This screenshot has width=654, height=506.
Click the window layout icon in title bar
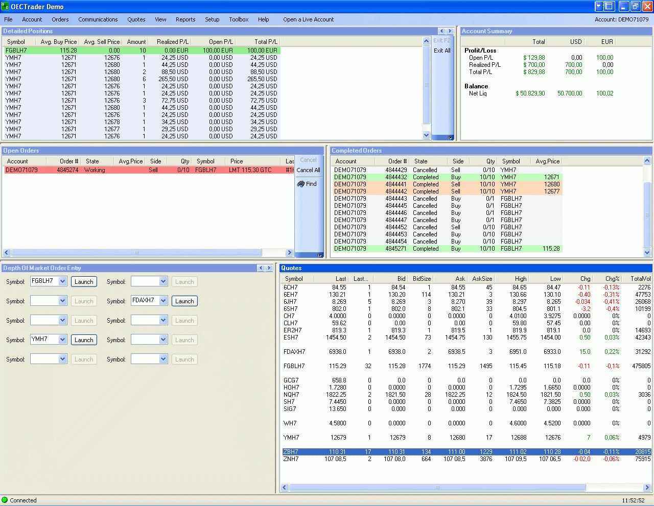coord(609,6)
